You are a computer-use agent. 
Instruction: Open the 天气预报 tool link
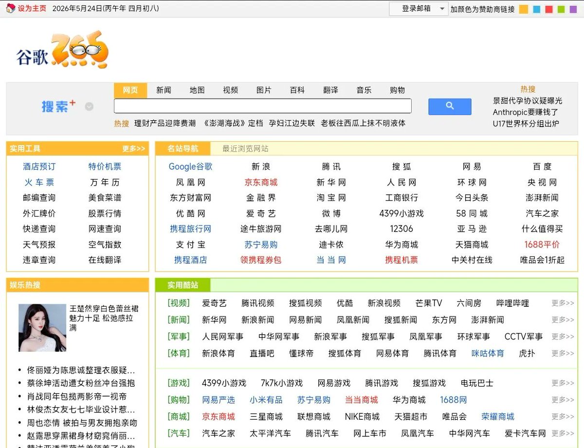tap(39, 244)
